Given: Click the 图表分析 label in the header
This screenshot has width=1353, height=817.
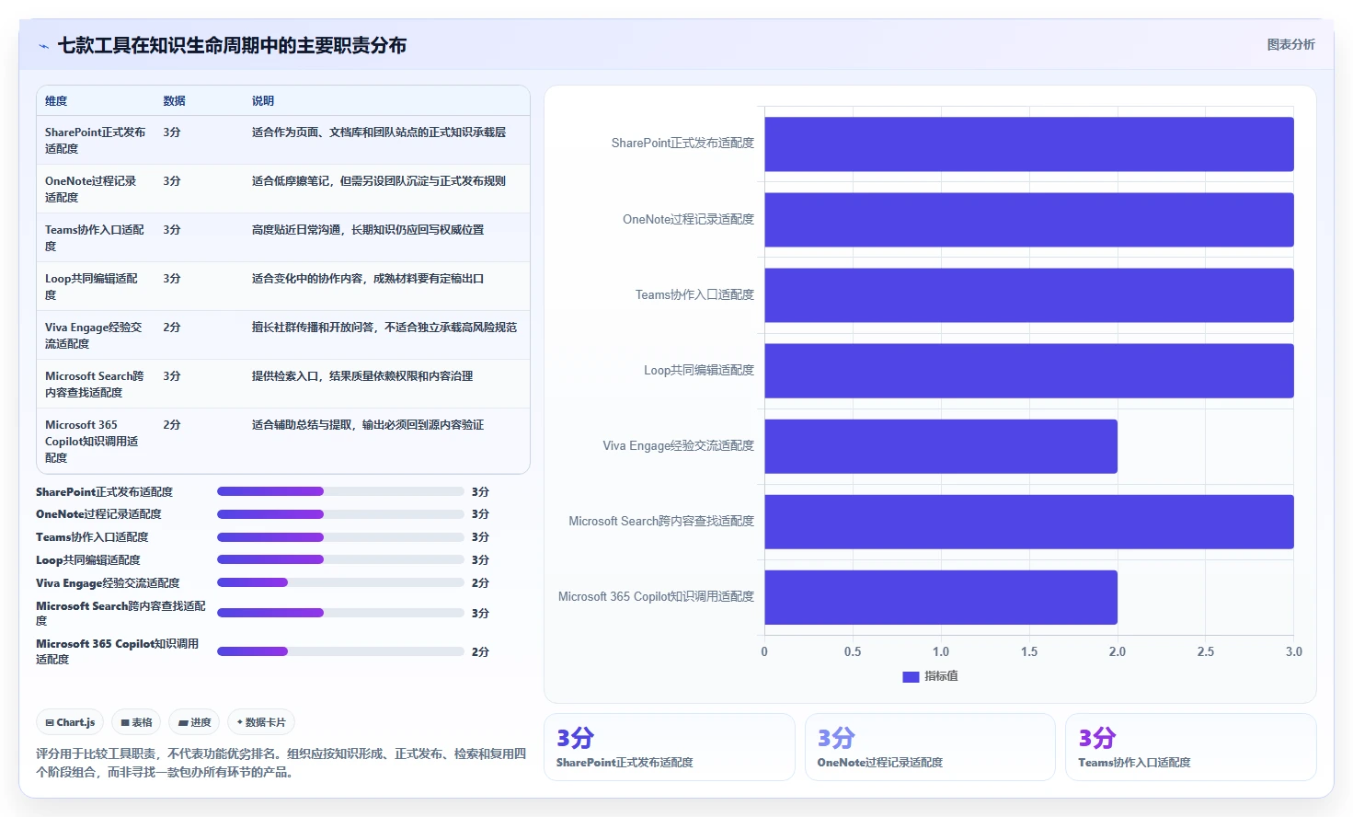Looking at the screenshot, I should pyautogui.click(x=1290, y=44).
